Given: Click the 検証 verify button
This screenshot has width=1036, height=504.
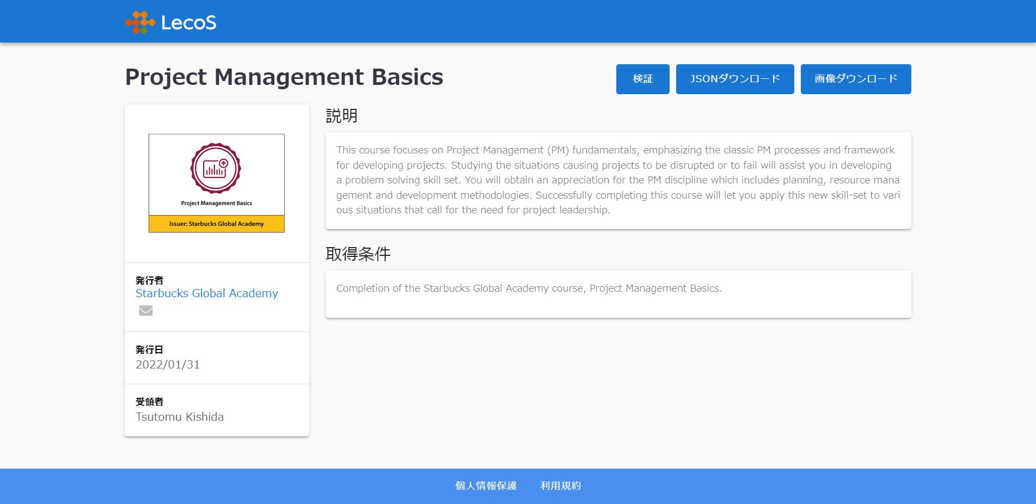Looking at the screenshot, I should click(642, 79).
